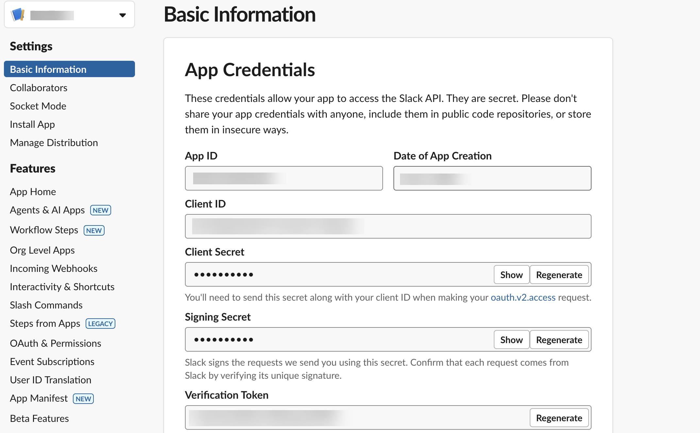Screen dimensions: 700x433
Task: Open the oauth.v2.access link
Action: 523,297
